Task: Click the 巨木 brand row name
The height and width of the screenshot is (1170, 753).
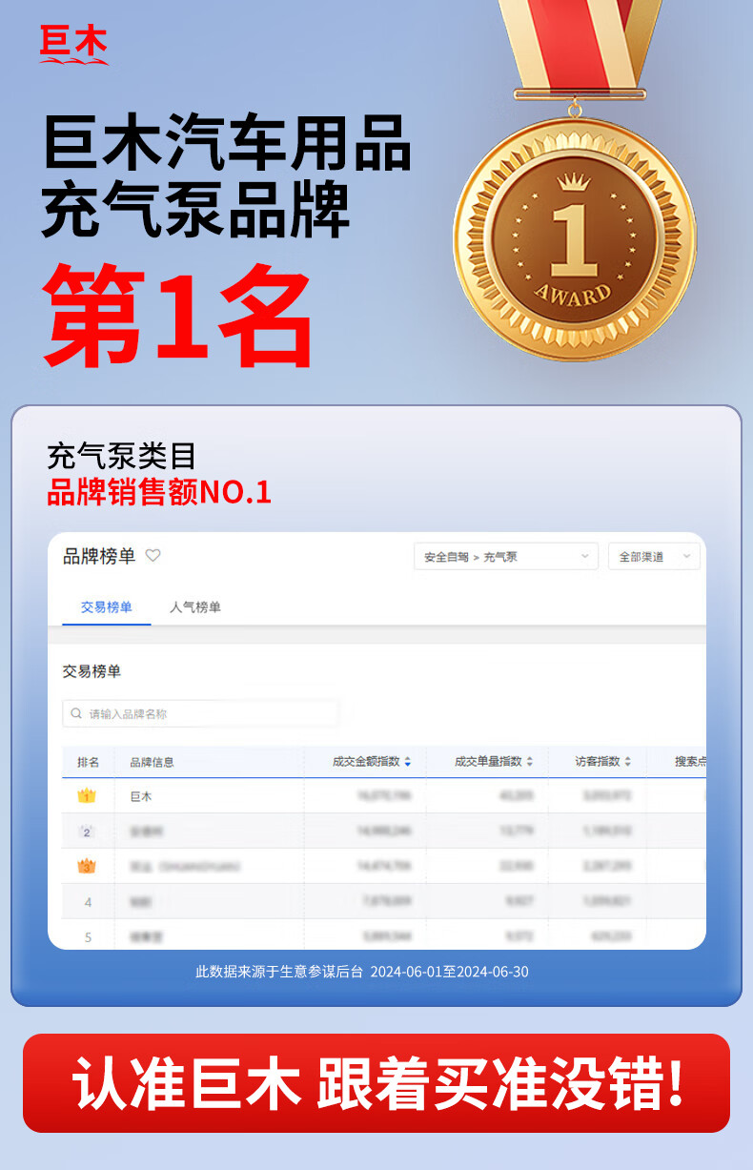Action: pyautogui.click(x=140, y=795)
